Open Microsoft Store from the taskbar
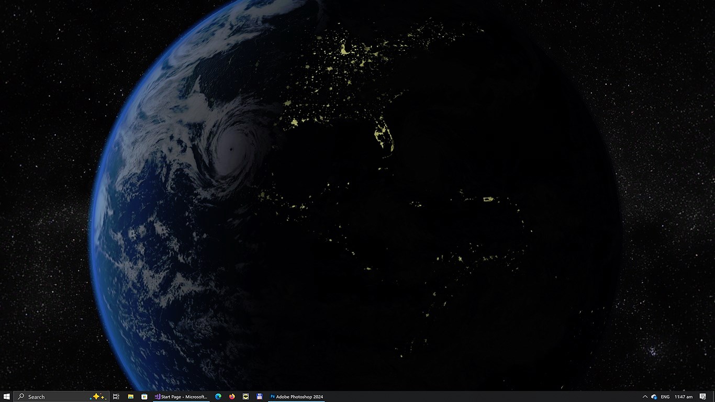 pos(144,397)
